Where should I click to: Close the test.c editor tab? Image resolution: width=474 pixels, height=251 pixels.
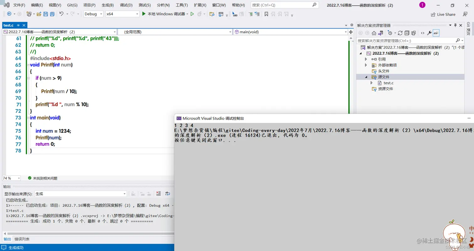tap(24, 25)
